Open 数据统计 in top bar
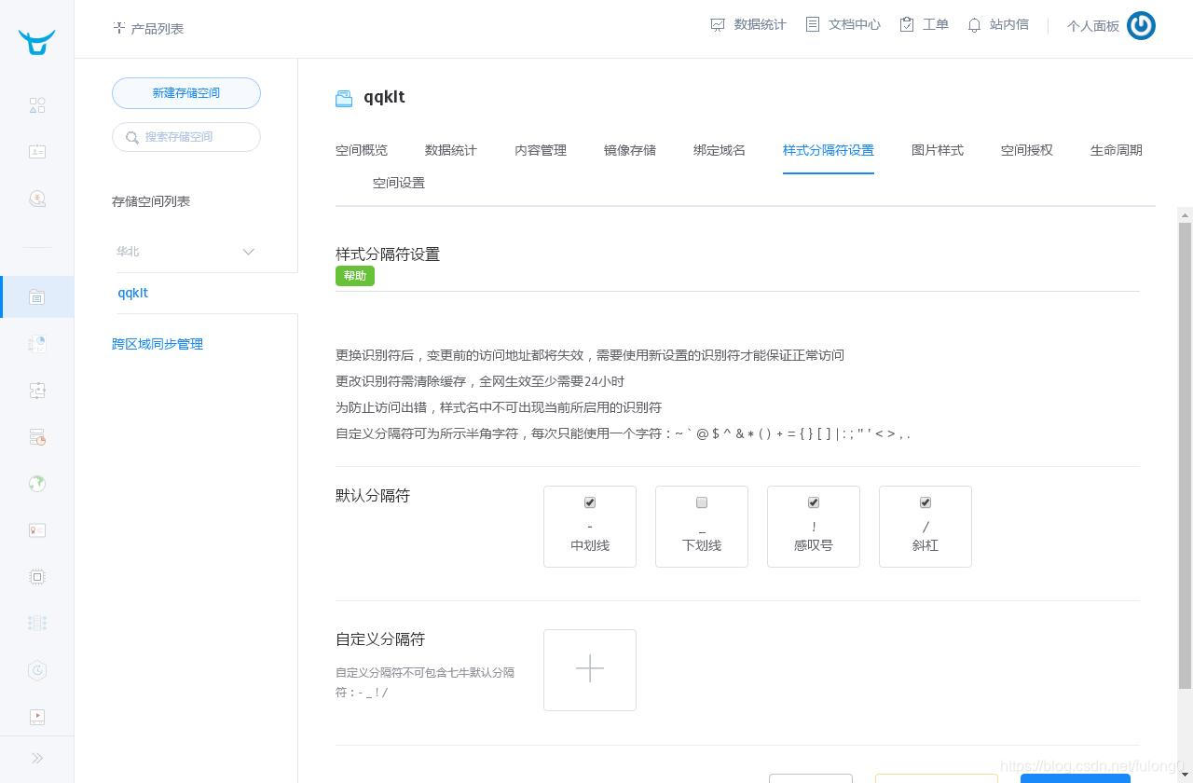Viewport: 1193px width, 783px height. [x=748, y=25]
